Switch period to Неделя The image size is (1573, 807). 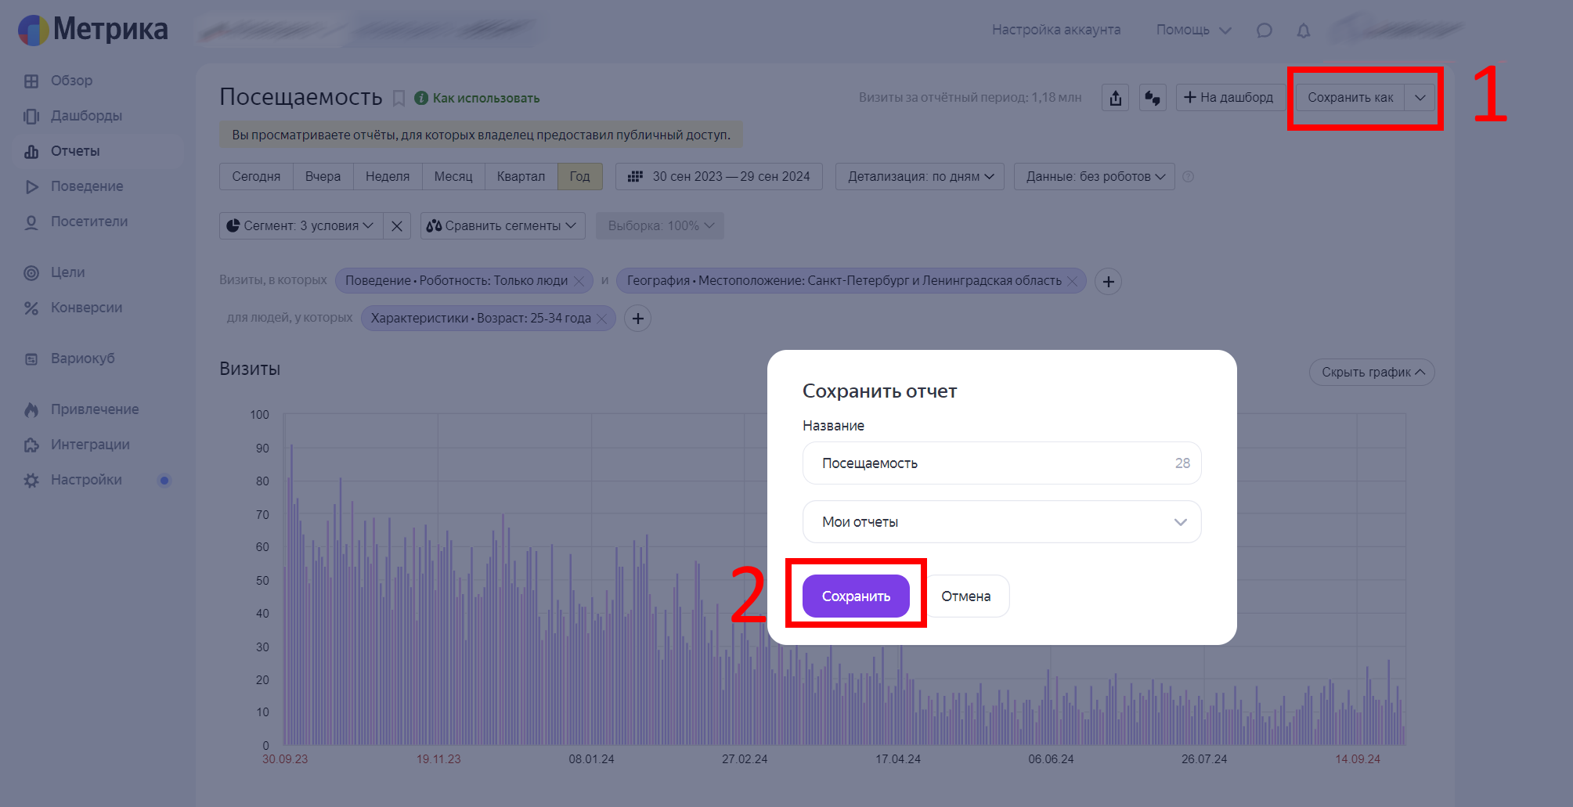(387, 177)
